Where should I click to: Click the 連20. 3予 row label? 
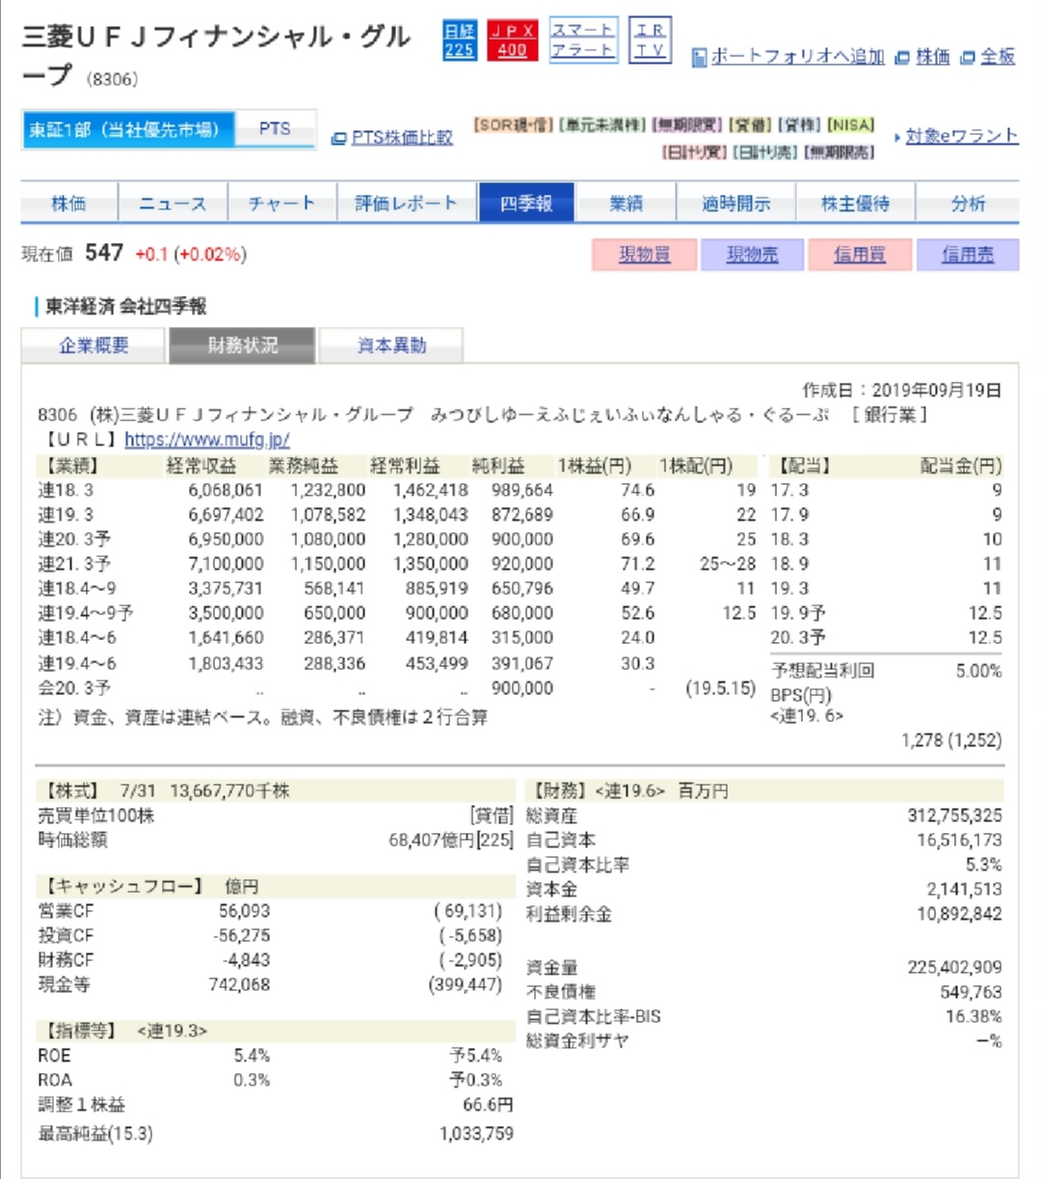(x=74, y=539)
